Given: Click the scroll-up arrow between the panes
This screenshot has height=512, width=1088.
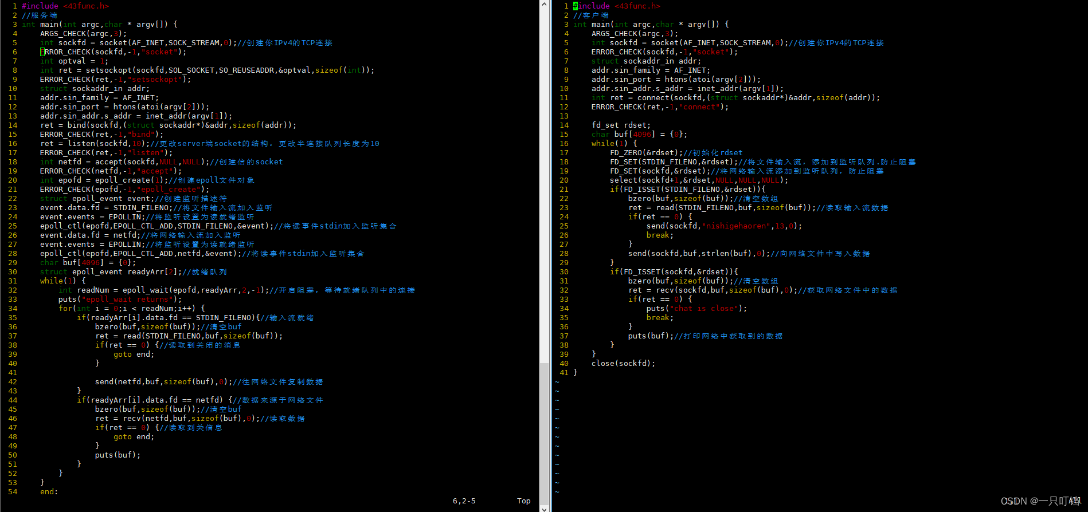Looking at the screenshot, I should tap(545, 5).
